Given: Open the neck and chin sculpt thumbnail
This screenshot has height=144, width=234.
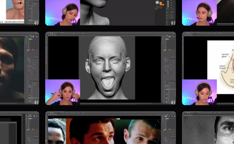Looking at the screenshot, I should click(110, 12).
